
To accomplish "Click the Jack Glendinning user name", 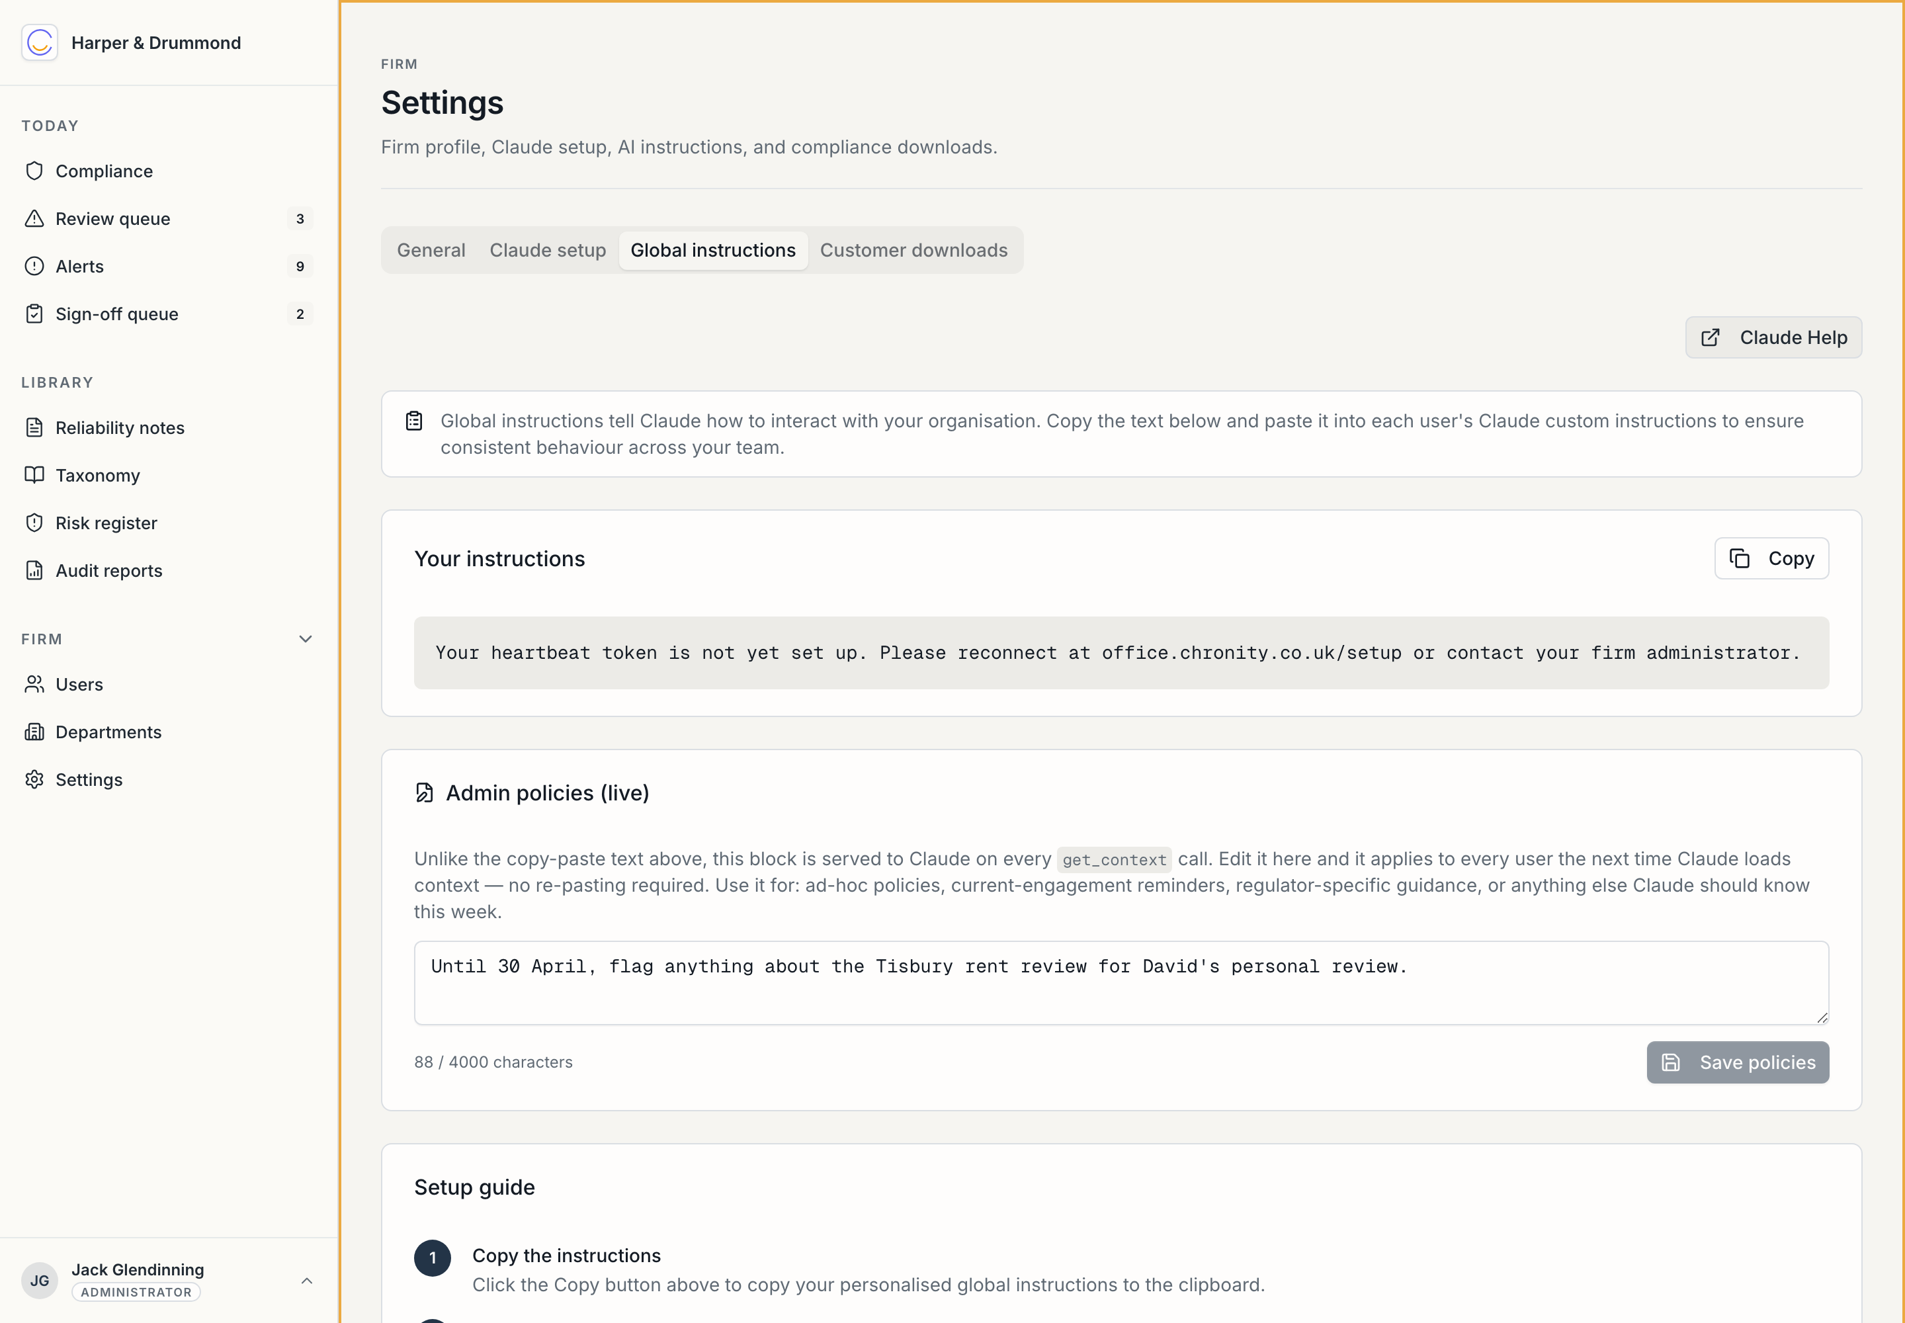I will pos(138,1269).
